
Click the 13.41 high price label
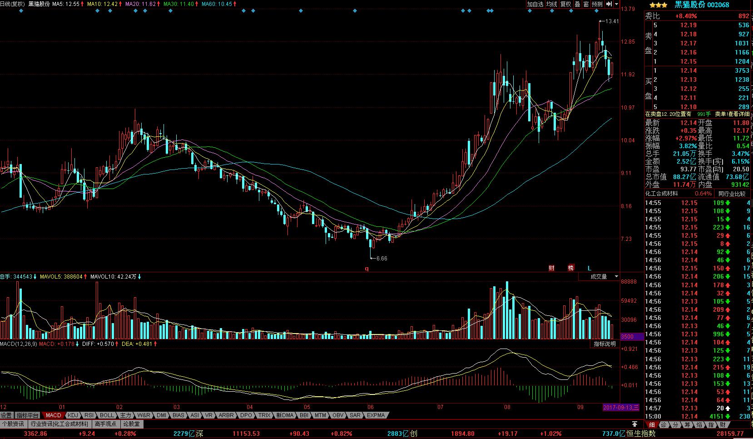click(612, 21)
